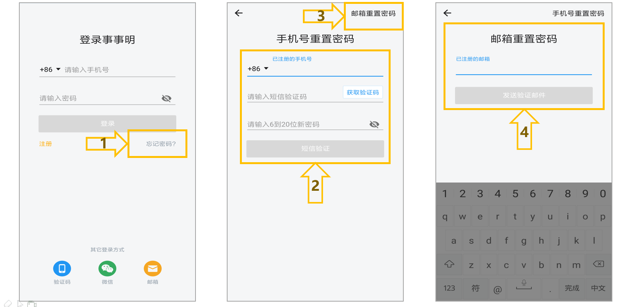Tap the period key on the keyboard
Image resolution: width=634 pixels, height=307 pixels.
click(550, 290)
